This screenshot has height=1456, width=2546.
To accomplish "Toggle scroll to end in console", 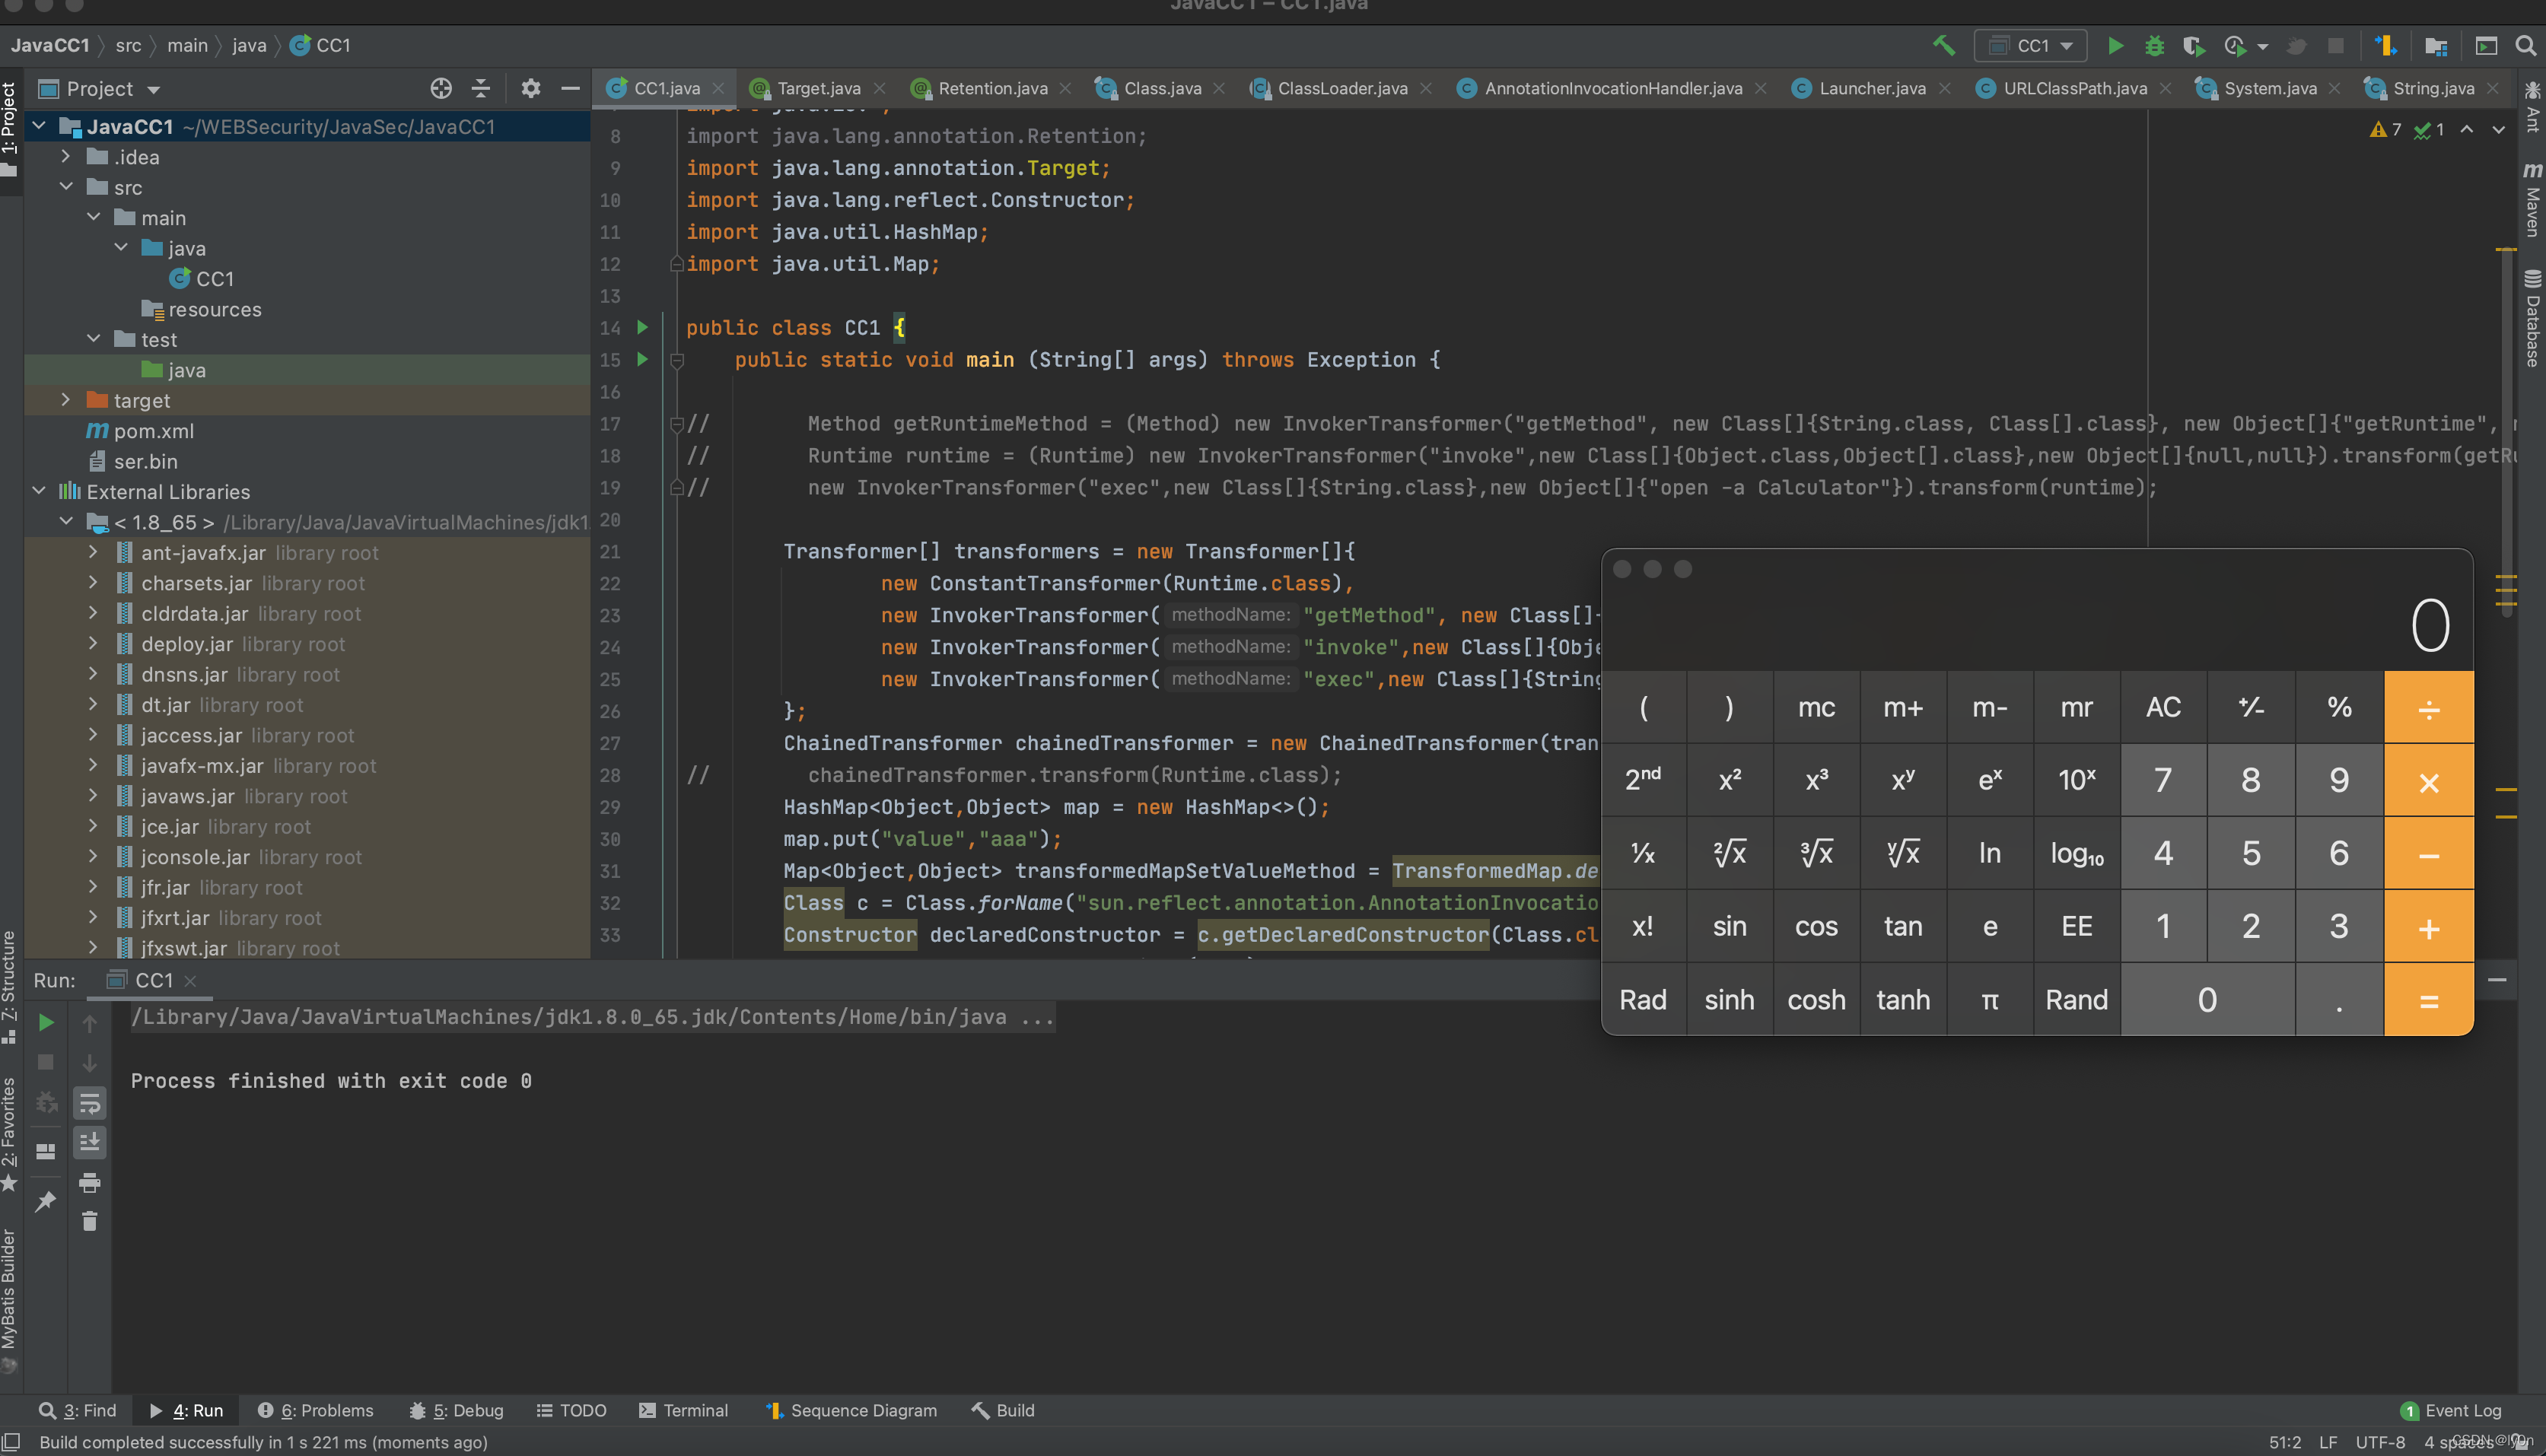I will click(89, 1142).
